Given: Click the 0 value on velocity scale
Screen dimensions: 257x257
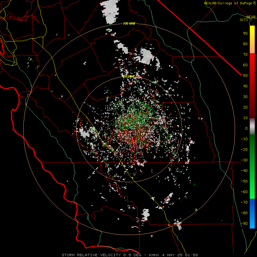Looking at the screenshot, I should tap(246, 128).
